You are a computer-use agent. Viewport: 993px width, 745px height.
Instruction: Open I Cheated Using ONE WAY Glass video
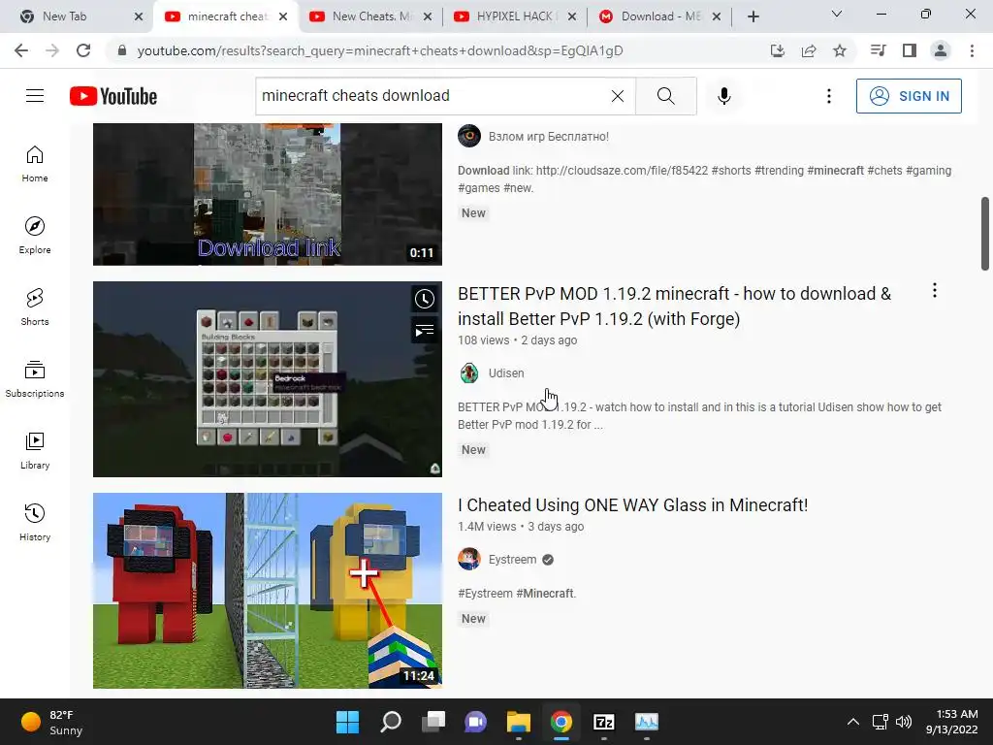(632, 504)
